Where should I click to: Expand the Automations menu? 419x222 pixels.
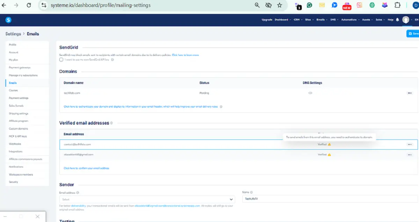click(x=350, y=20)
